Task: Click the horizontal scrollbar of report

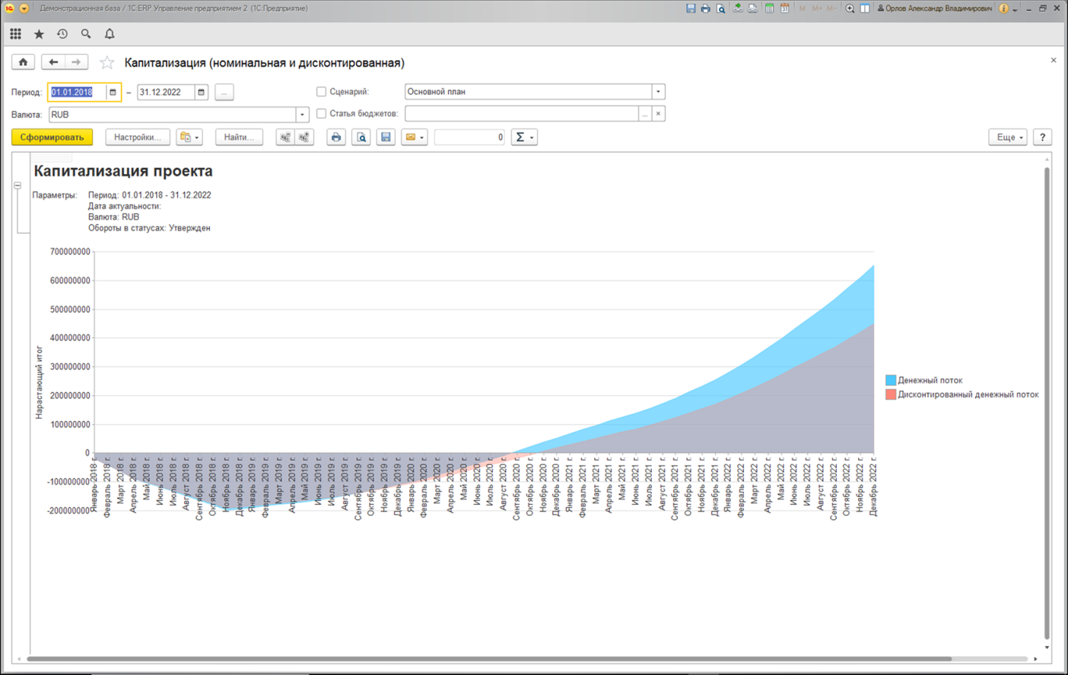Action: pyautogui.click(x=489, y=659)
